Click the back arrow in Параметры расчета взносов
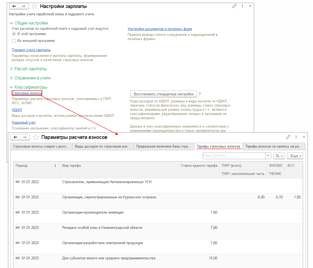The height and width of the screenshot is (268, 313). (15, 137)
